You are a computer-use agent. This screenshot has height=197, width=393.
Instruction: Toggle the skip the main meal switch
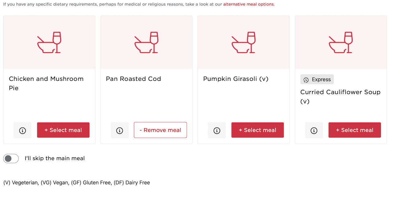[11, 159]
